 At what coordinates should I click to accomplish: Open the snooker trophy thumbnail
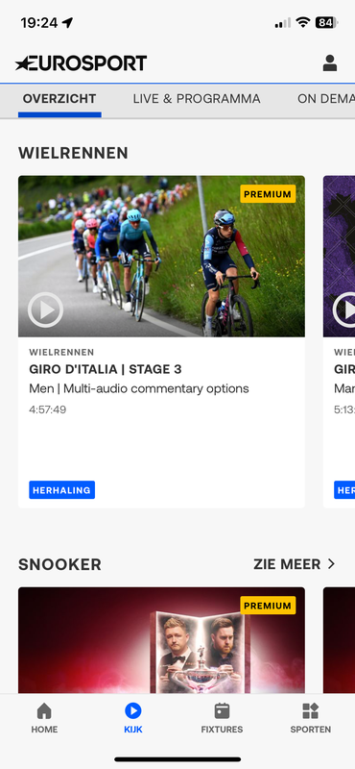tap(161, 640)
